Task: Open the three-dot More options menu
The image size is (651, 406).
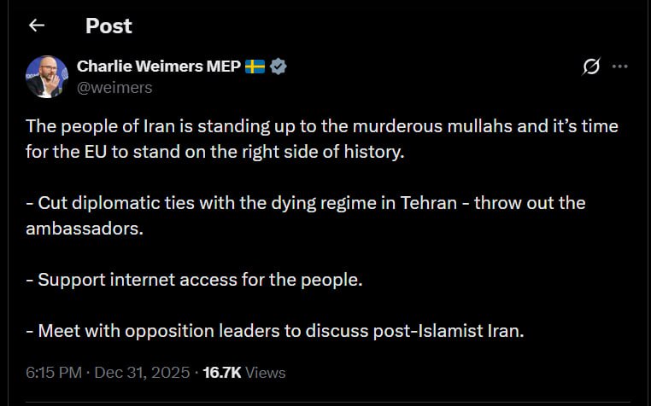Action: click(621, 67)
